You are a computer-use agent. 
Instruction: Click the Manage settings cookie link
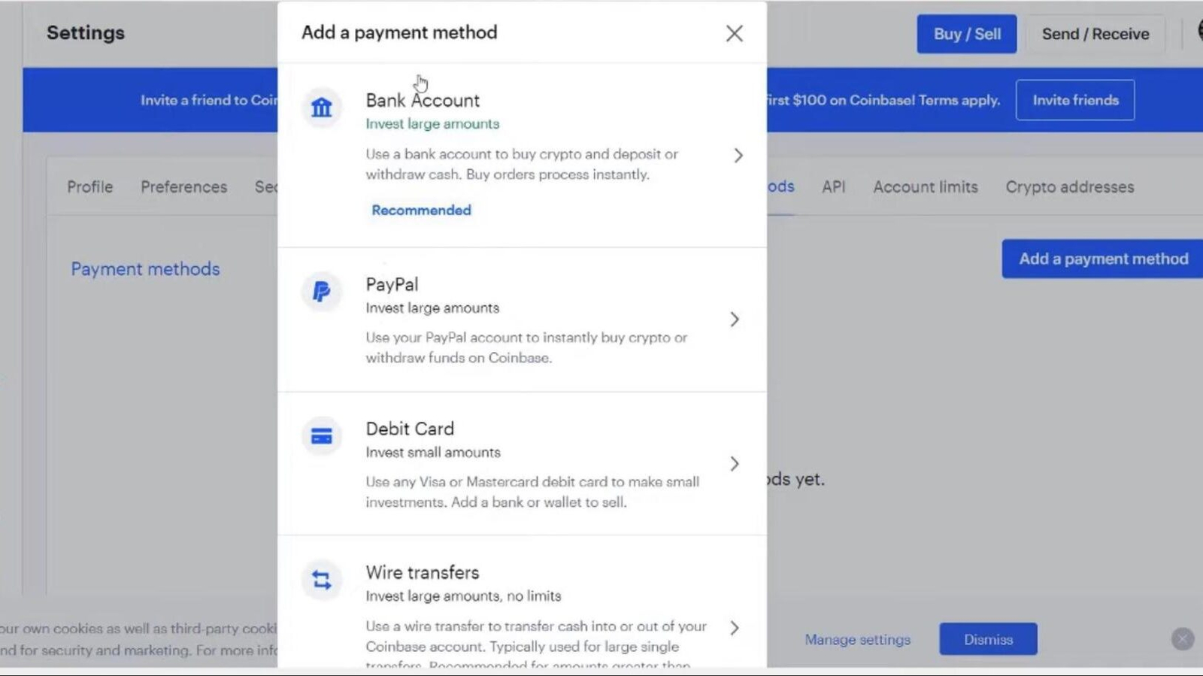857,639
